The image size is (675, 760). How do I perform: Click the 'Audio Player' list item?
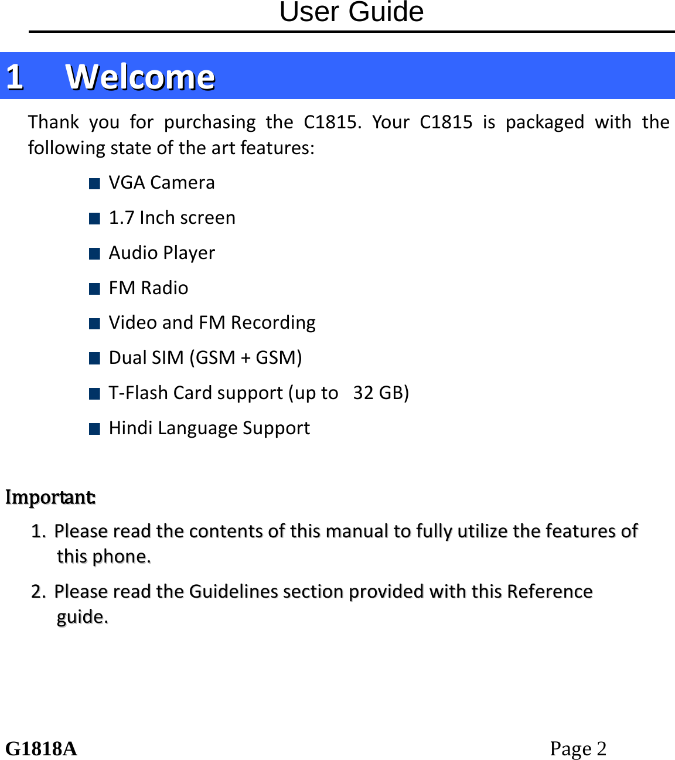pos(162,253)
